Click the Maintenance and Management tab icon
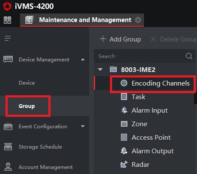197x174 pixels. pos(29,20)
